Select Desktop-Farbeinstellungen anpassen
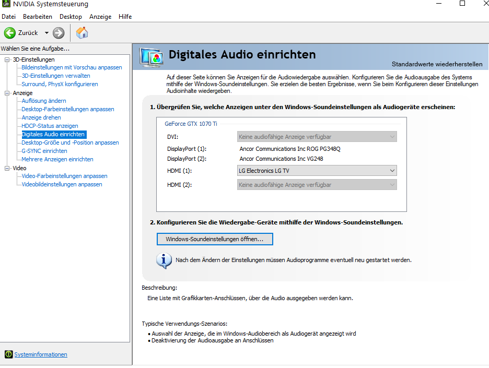Screen dimensions: 489x368 68,109
